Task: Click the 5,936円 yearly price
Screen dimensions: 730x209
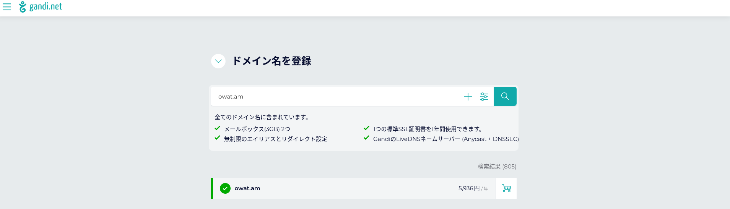Action: point(473,188)
